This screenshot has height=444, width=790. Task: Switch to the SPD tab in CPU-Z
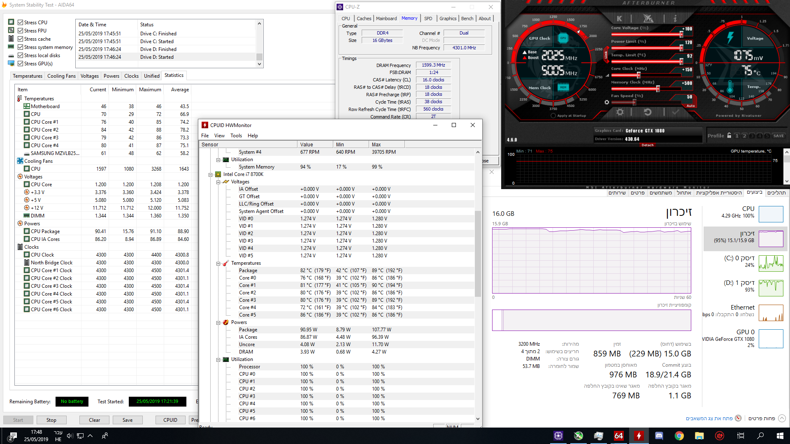[x=428, y=18]
